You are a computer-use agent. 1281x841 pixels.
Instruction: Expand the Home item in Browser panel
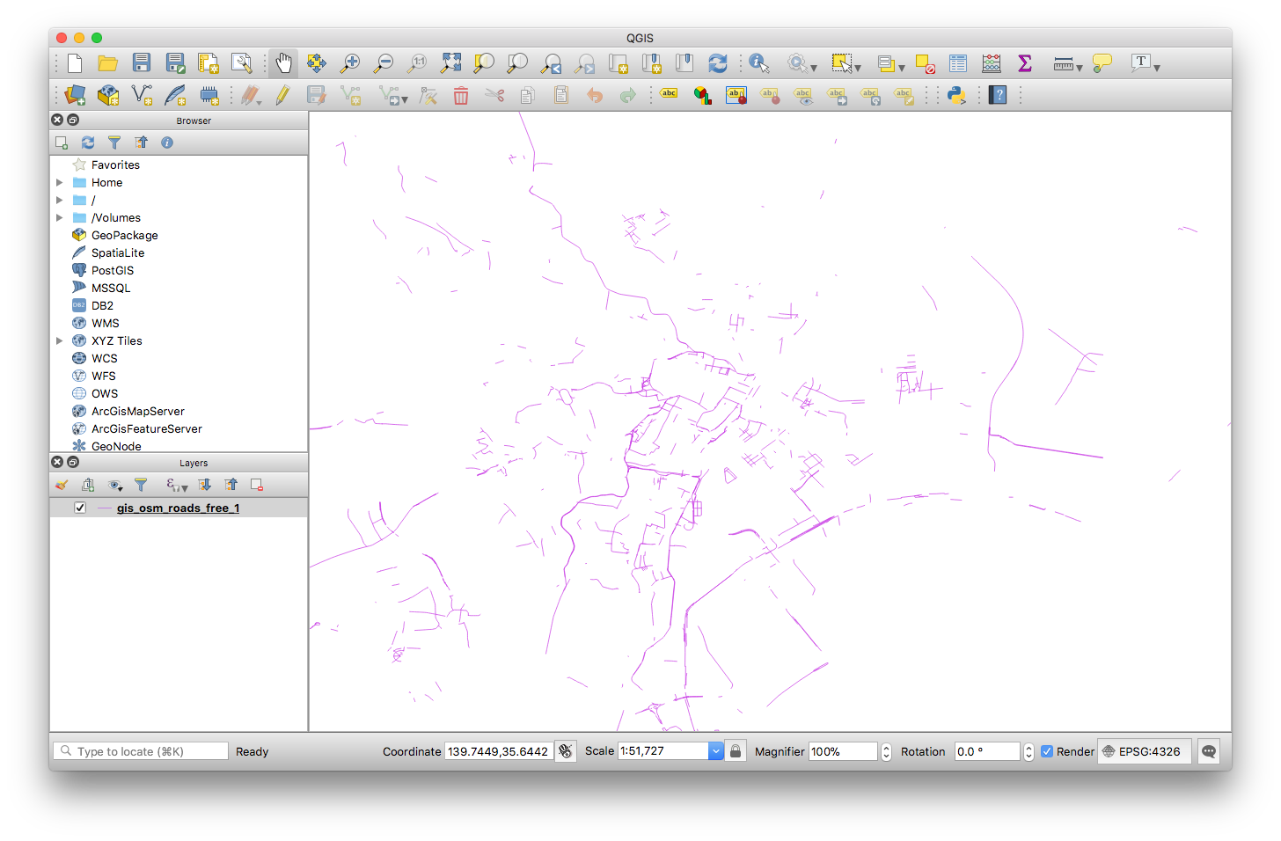coord(58,182)
